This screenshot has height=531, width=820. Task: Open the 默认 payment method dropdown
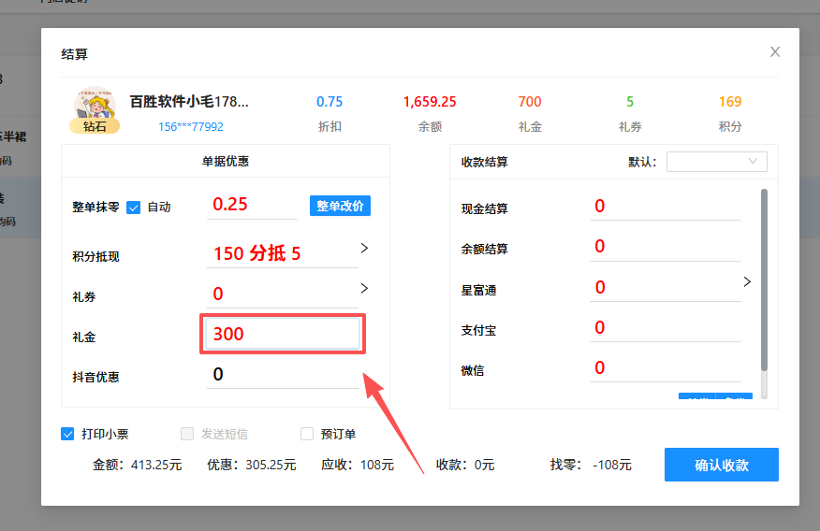click(x=716, y=162)
